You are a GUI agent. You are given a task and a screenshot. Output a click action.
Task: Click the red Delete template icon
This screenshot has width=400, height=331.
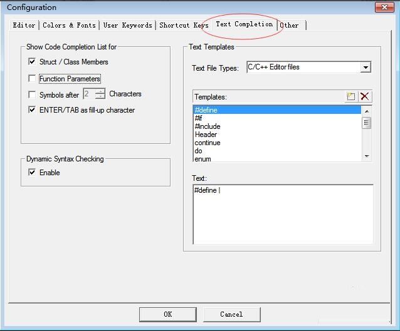(x=365, y=96)
